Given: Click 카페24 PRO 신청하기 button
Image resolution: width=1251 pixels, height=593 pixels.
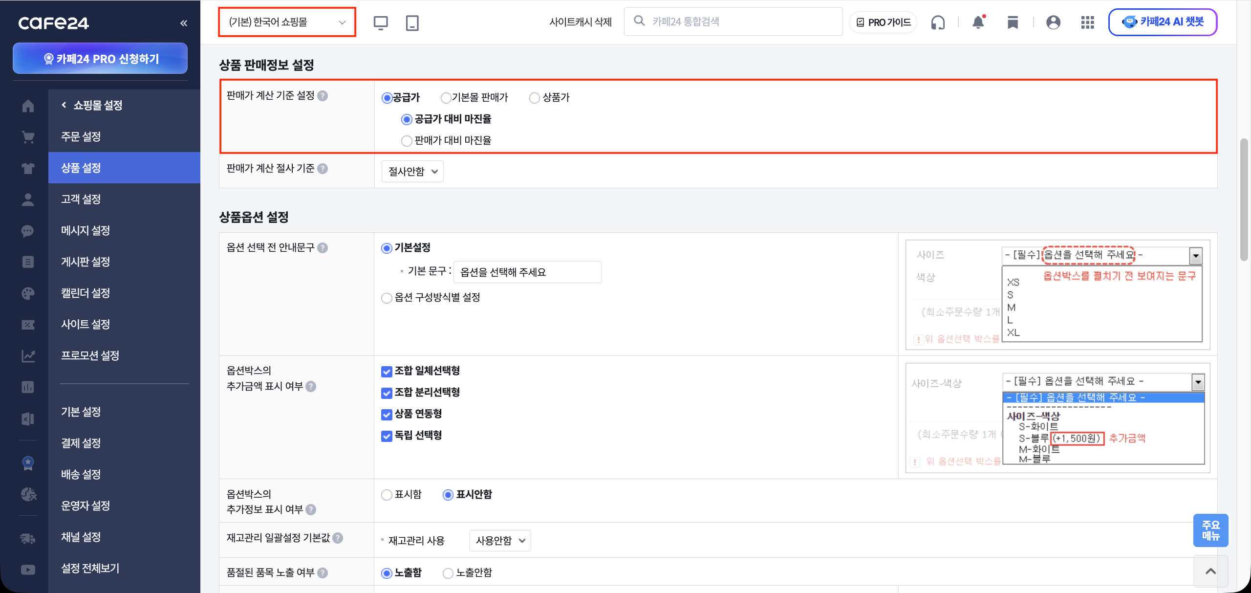Looking at the screenshot, I should pyautogui.click(x=100, y=59).
